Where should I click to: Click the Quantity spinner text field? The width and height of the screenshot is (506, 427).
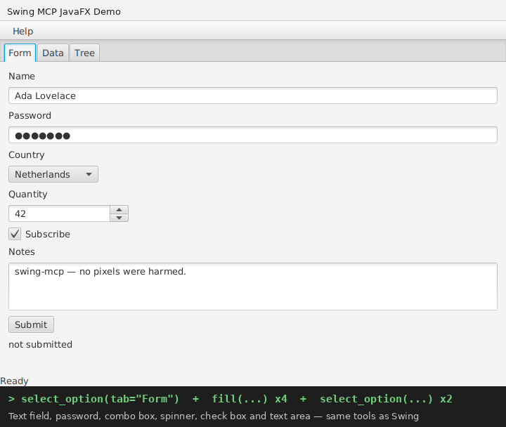(59, 213)
